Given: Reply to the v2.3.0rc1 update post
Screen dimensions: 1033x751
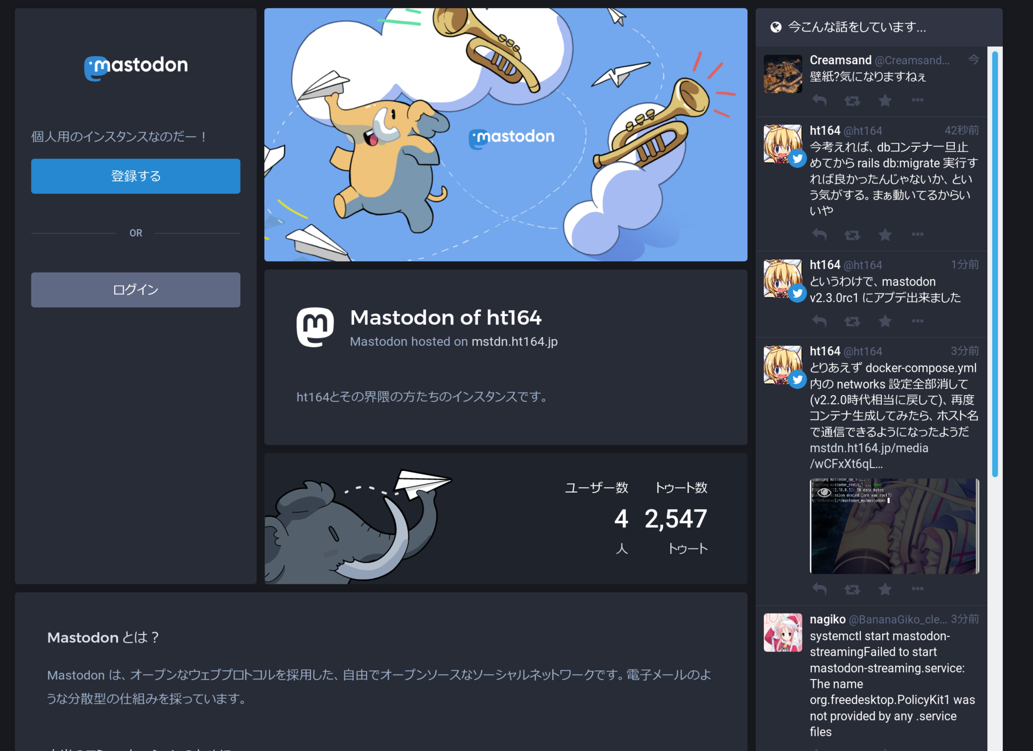Looking at the screenshot, I should click(819, 321).
